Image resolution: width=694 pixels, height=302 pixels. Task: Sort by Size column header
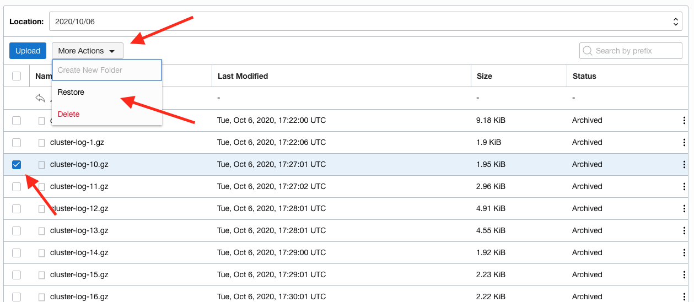pyautogui.click(x=485, y=76)
